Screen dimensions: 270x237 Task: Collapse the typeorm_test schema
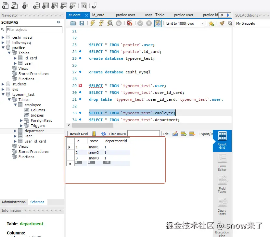pos(3,94)
